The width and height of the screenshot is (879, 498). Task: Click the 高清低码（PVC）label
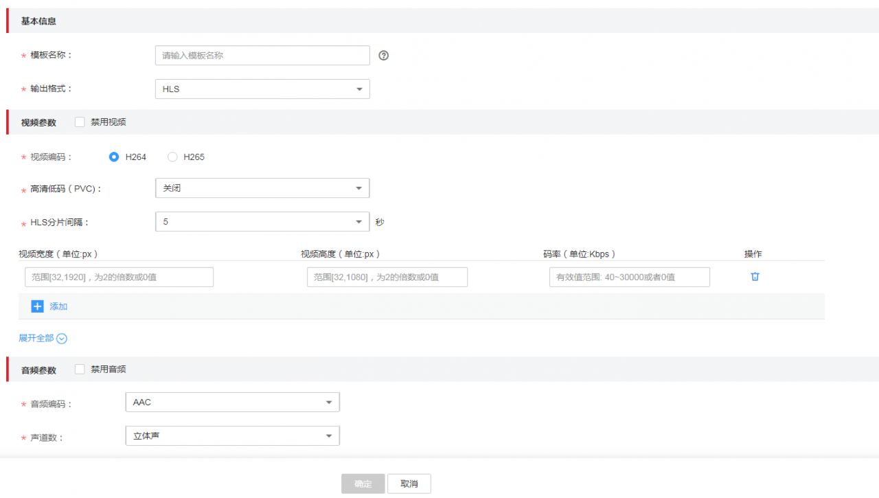pyautogui.click(x=66, y=189)
